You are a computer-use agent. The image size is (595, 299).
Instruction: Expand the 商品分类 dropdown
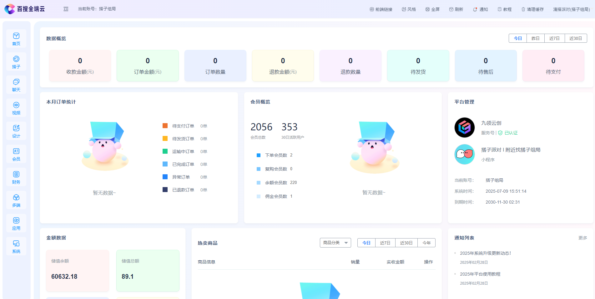[335, 243]
